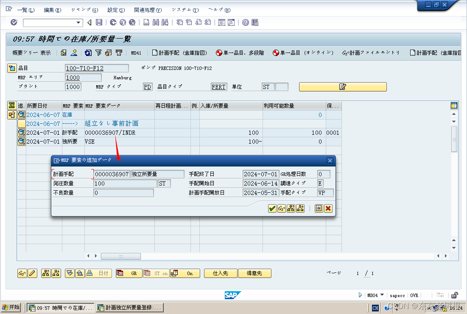Save using the toolbar Save icon
This screenshot has height=314, width=467.
(98, 22)
